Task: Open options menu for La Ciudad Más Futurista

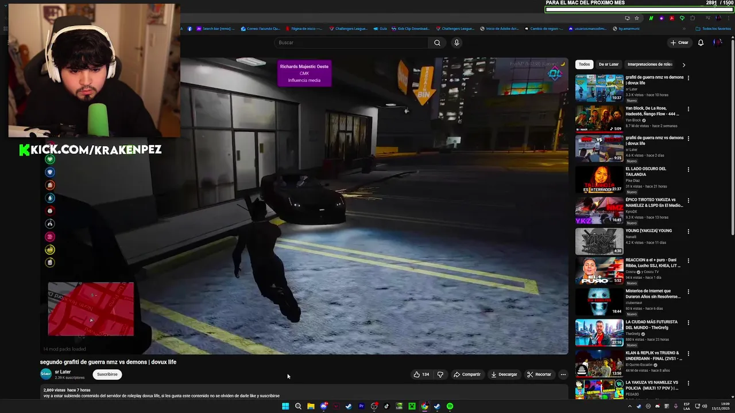Action: [688, 323]
